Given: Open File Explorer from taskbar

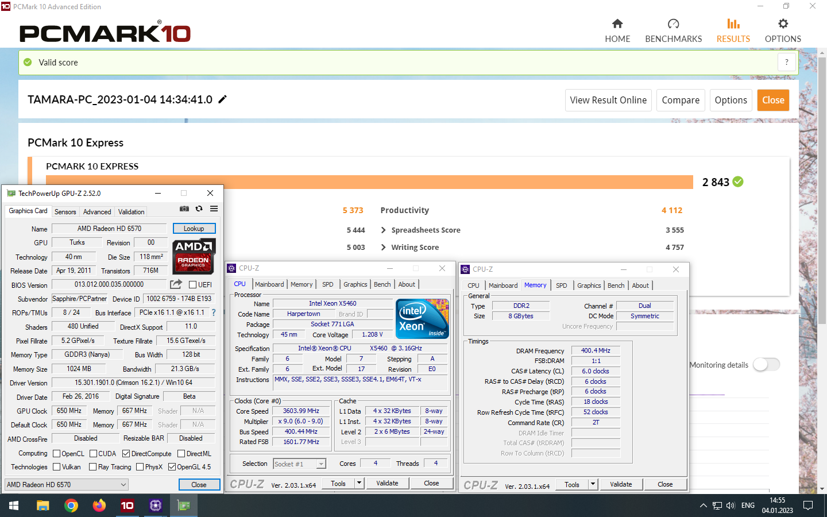Looking at the screenshot, I should 43,506.
